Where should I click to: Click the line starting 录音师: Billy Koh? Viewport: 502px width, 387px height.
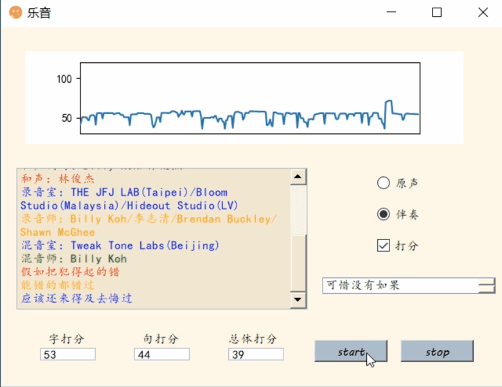(149, 219)
